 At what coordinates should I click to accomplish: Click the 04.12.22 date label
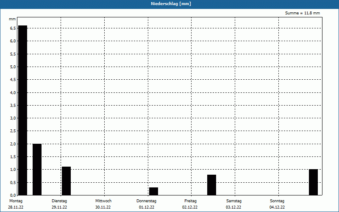[277, 207]
